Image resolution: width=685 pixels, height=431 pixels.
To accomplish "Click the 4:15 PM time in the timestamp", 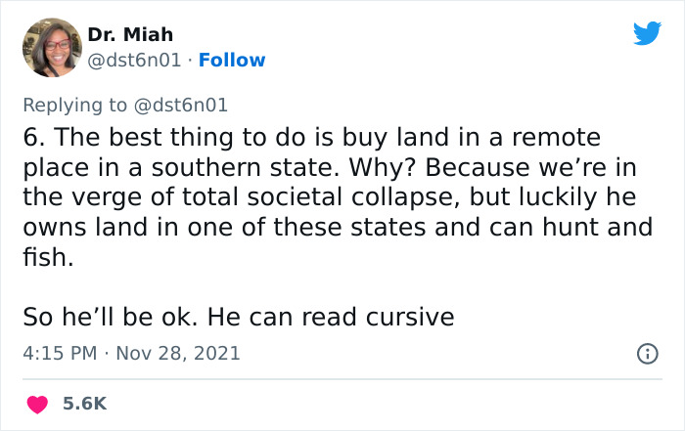I will [x=58, y=353].
